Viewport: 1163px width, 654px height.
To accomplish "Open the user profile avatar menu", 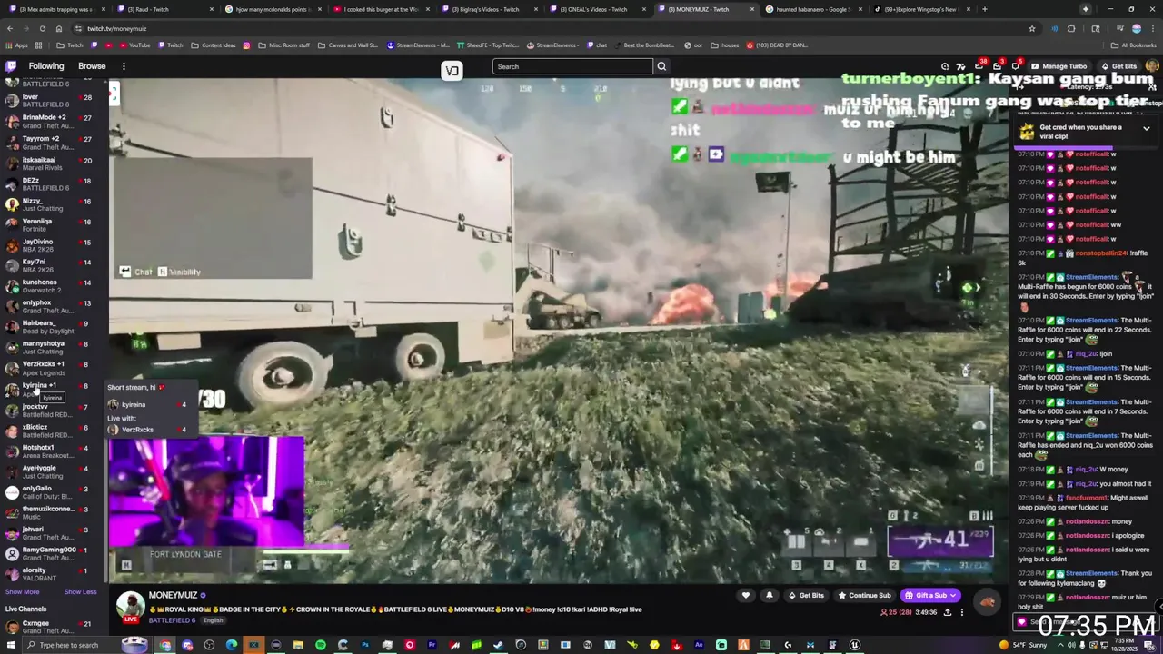I will click(1152, 66).
